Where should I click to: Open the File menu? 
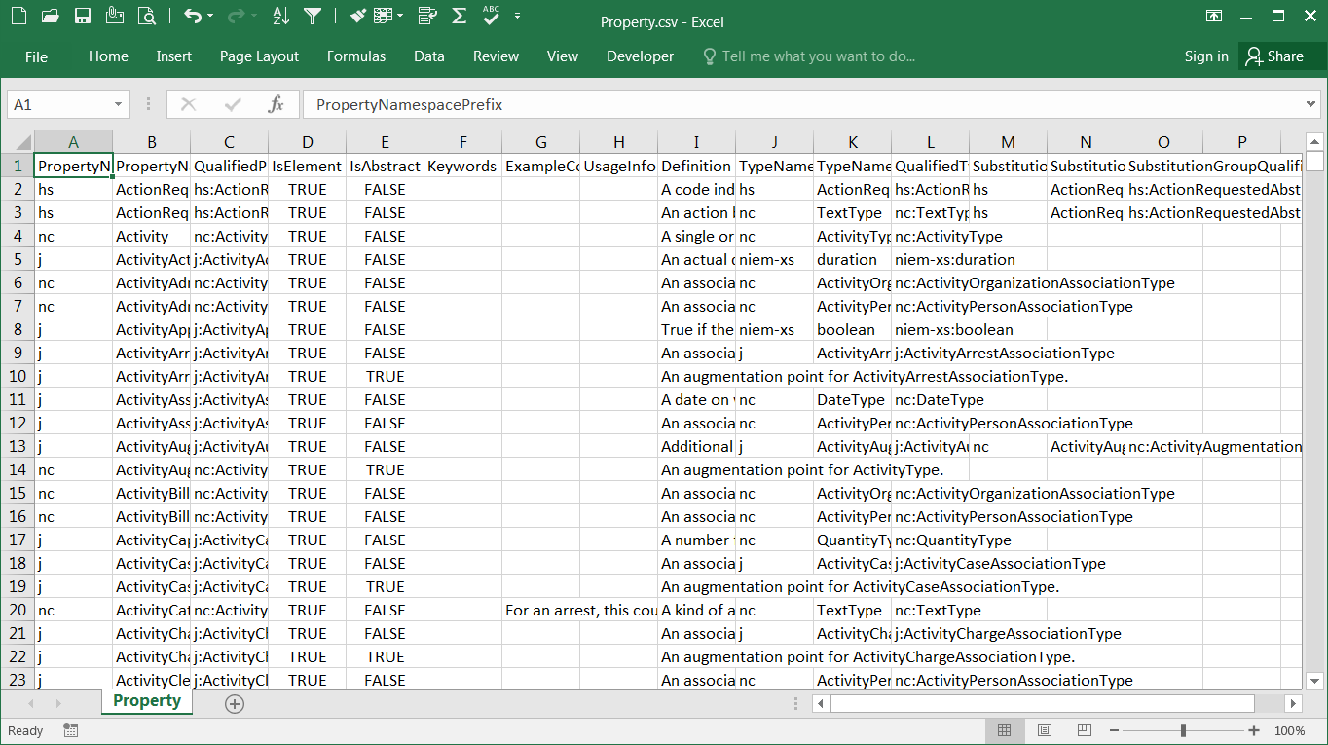pos(36,56)
